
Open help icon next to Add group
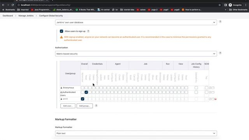click(x=96, y=105)
